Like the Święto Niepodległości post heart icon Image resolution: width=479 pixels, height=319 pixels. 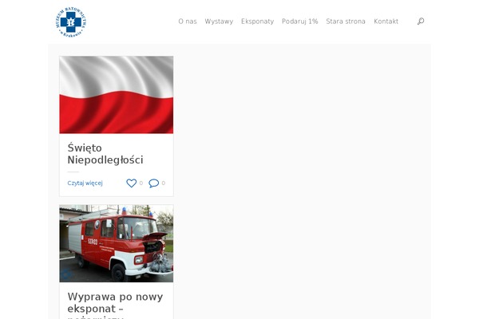click(x=132, y=183)
